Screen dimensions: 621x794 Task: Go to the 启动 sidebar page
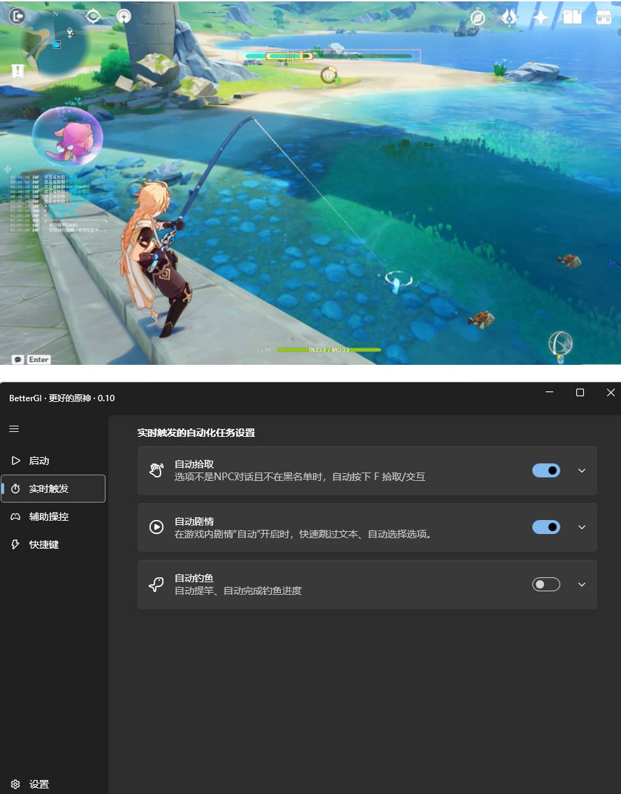pos(39,461)
